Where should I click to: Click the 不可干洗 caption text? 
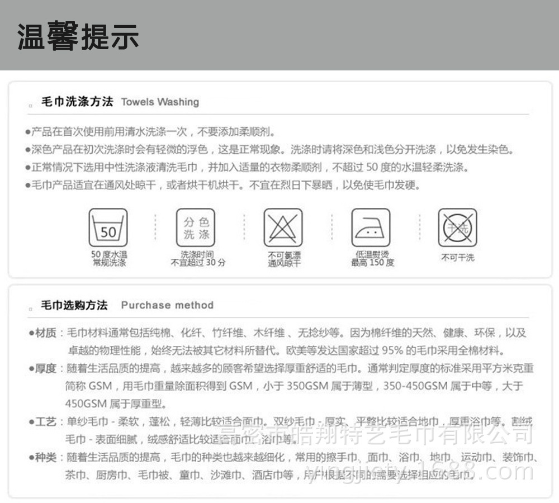click(458, 258)
